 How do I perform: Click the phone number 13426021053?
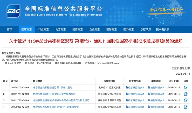pyautogui.click(x=44, y=63)
